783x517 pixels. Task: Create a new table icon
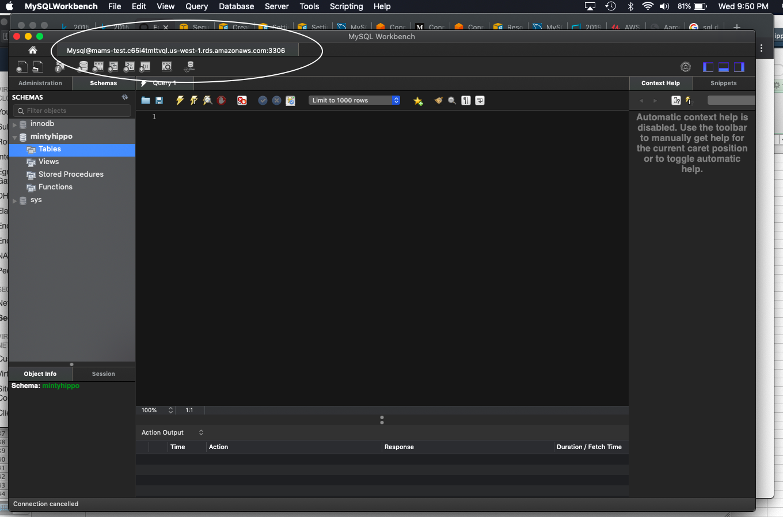point(98,67)
